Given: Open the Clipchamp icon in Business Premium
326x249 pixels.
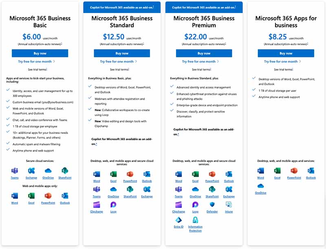Looking at the screenshot, I should 178,205.
